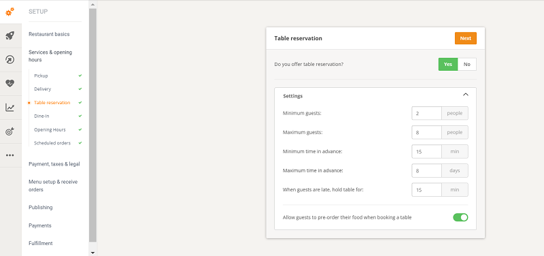Open the three dots more icon
The height and width of the screenshot is (256, 544).
(10, 155)
